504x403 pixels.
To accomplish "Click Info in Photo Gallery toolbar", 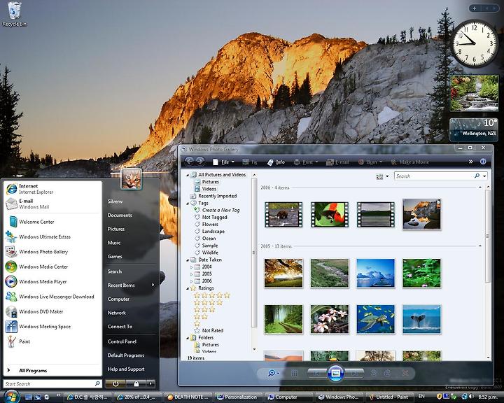I will click(x=276, y=162).
